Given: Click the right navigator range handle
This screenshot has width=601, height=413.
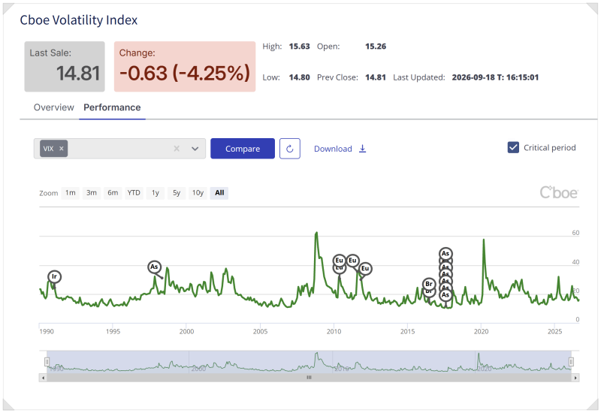Looking at the screenshot, I should [571, 362].
